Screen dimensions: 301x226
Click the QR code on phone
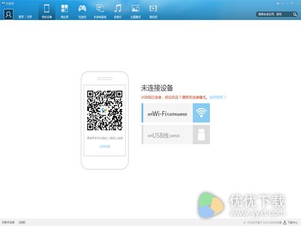[x=105, y=110]
